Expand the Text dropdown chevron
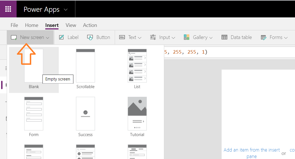Image resolution: width=295 pixels, height=159 pixels. coord(139,38)
